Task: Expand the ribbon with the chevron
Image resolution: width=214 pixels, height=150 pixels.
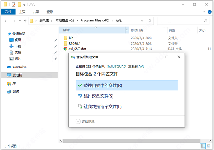Action: 203,12
